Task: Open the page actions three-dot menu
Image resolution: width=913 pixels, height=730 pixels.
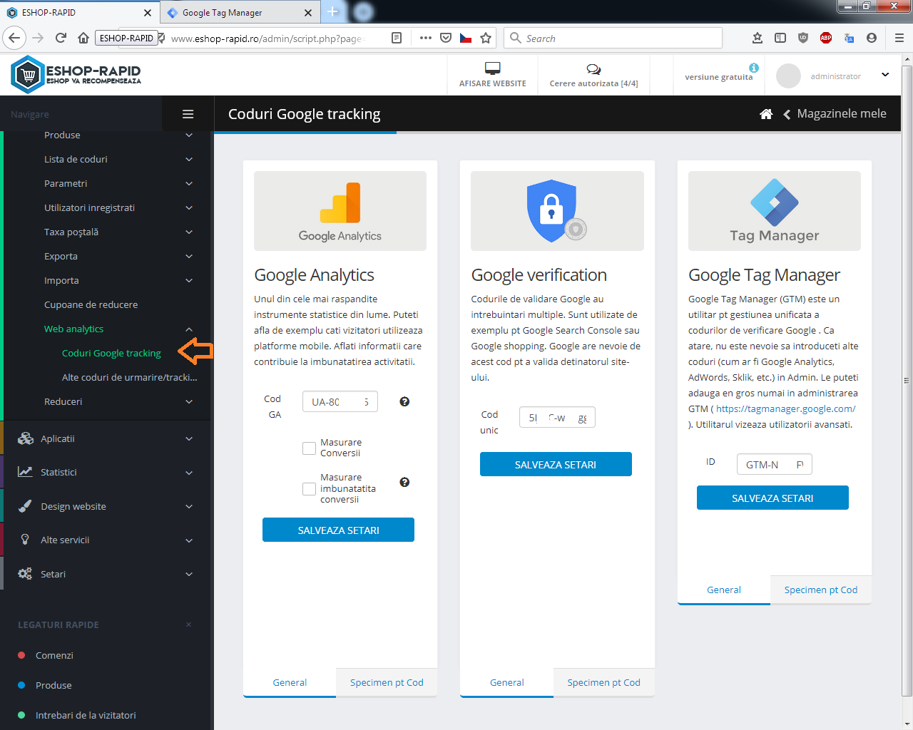Action: point(426,38)
